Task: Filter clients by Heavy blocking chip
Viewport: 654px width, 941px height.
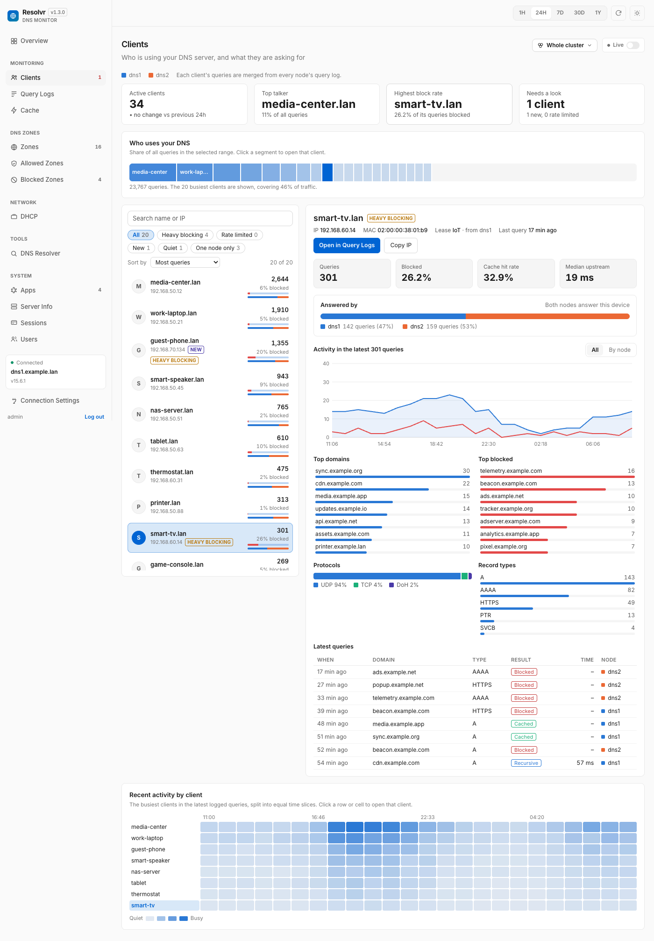Action: coord(185,235)
